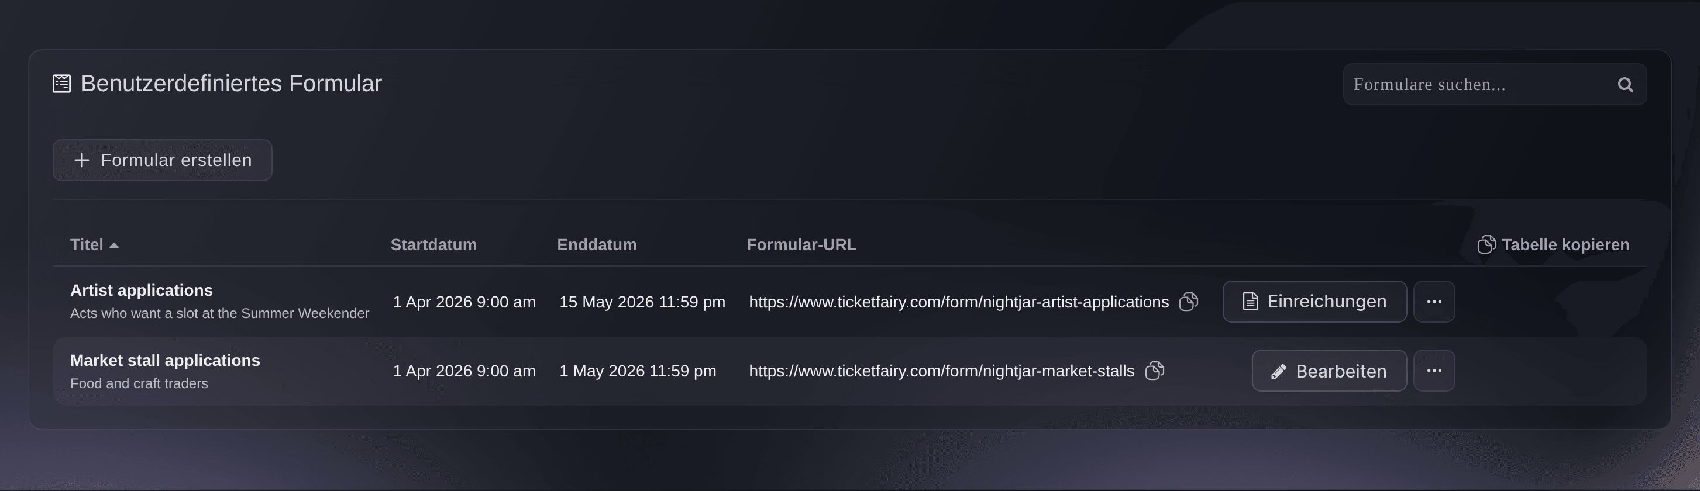Click the form icon beside Benutzerdefiniertes Formular

[x=62, y=84]
